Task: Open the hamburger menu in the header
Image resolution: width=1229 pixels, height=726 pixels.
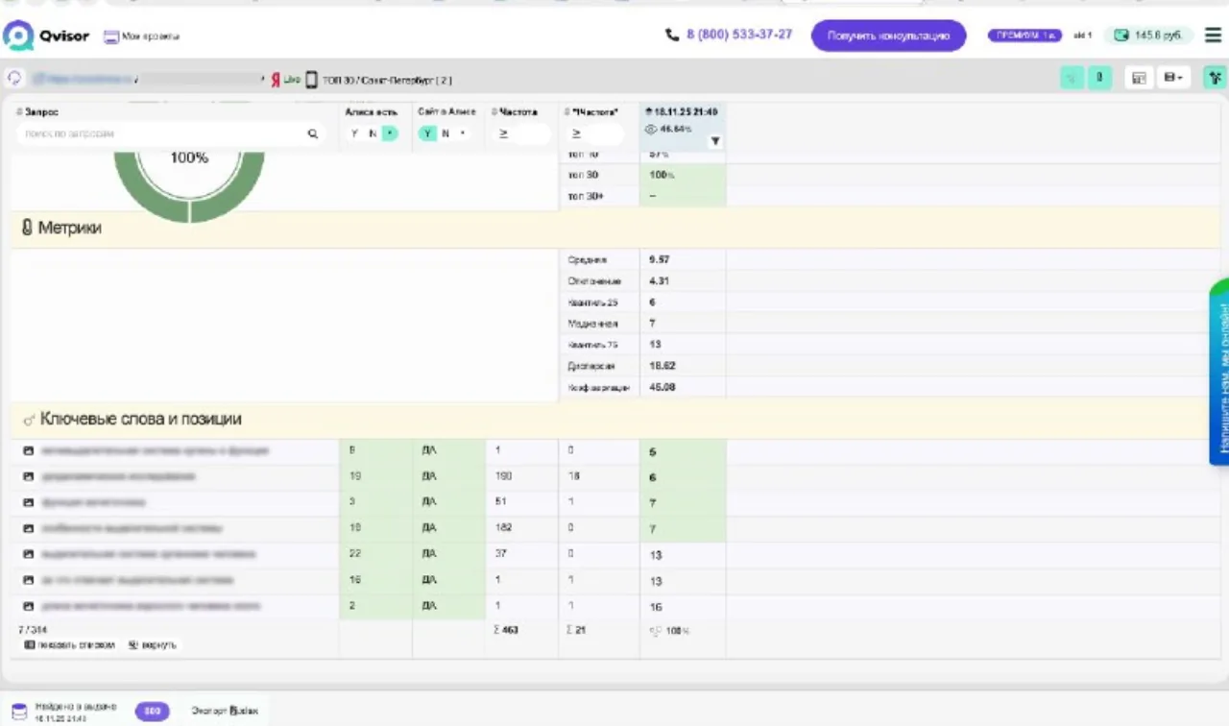Action: coord(1213,36)
